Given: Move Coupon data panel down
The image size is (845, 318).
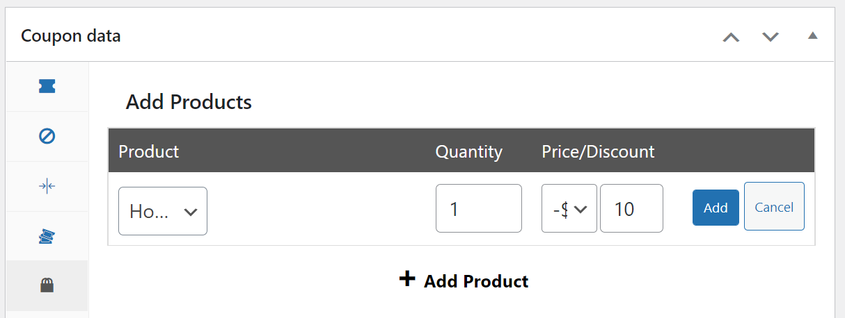Looking at the screenshot, I should [x=770, y=37].
